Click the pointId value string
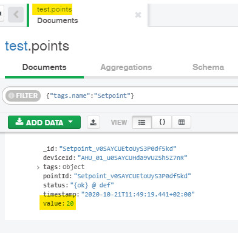The image size is (238, 233). (132, 176)
